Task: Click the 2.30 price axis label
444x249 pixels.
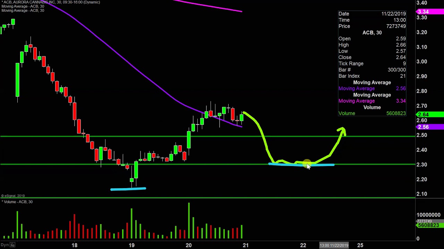Action: (422, 165)
